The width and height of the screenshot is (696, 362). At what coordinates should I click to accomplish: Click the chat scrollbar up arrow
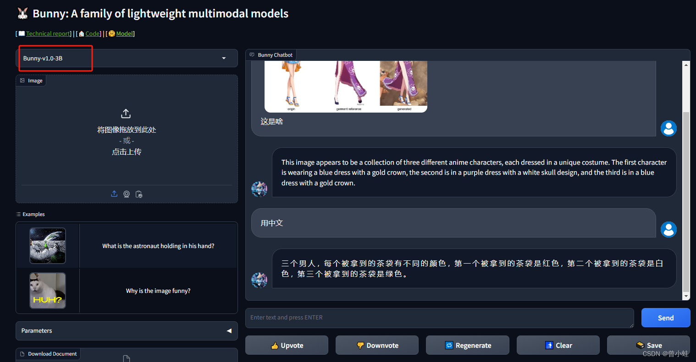(686, 65)
